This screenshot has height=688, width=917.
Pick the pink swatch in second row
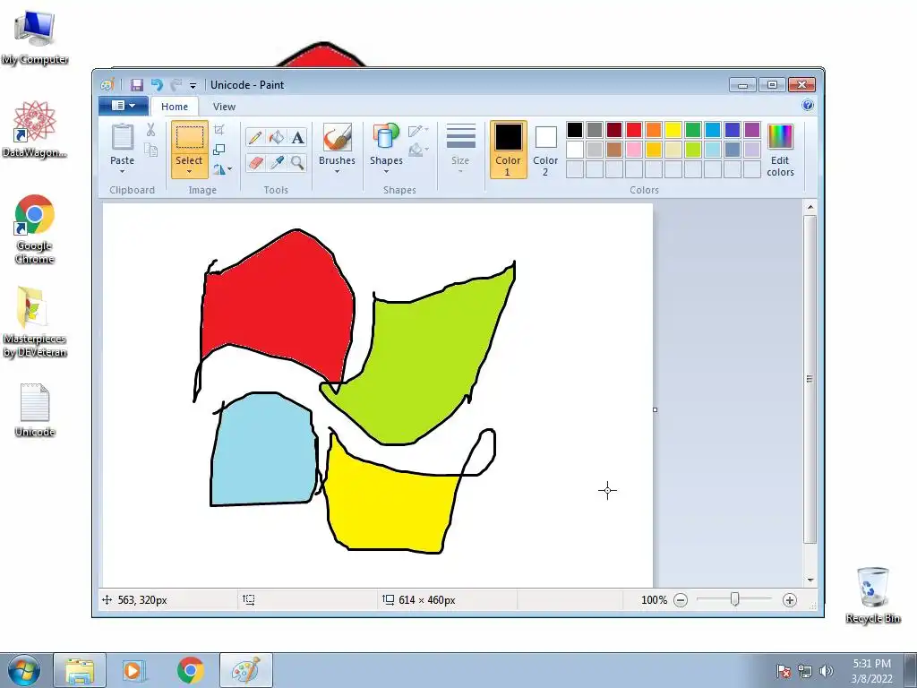[x=634, y=150]
